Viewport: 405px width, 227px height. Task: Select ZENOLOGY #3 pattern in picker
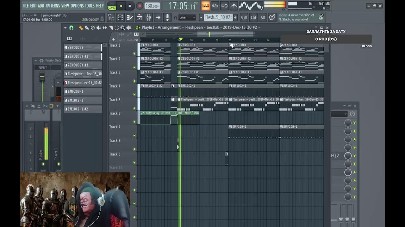(83, 65)
